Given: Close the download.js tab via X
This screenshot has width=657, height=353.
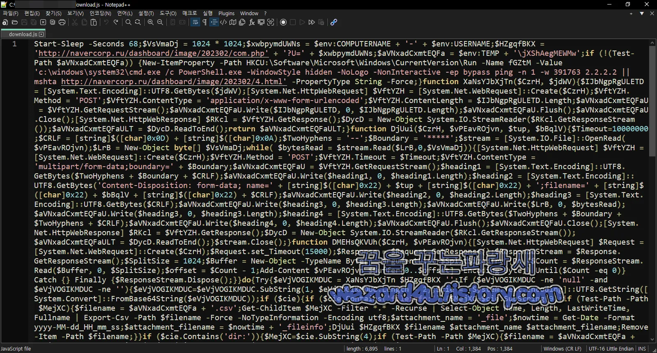Looking at the screenshot, I should (41, 34).
